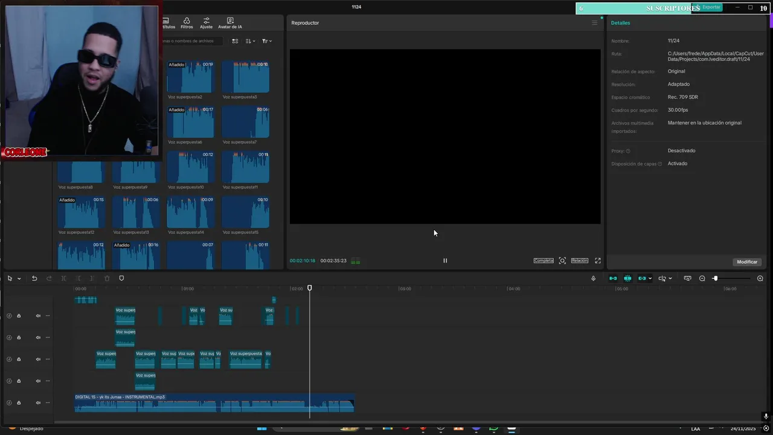Screen dimensions: 773x435
Task: Open more options for the instrumental track
Action: (48, 402)
